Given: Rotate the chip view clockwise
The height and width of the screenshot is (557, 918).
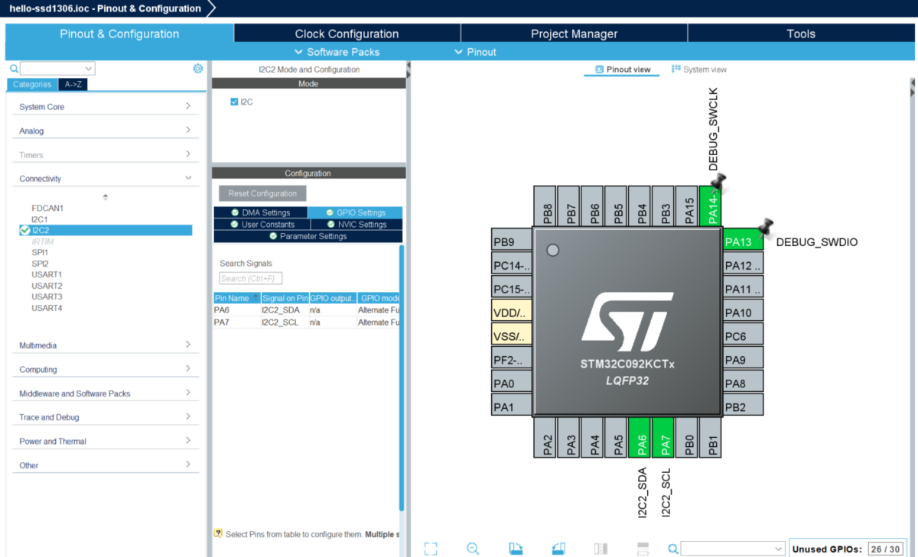Looking at the screenshot, I should (516, 549).
